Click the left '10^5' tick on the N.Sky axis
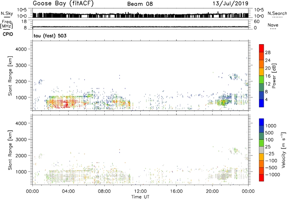287x199 pixels. [x=22, y=10]
